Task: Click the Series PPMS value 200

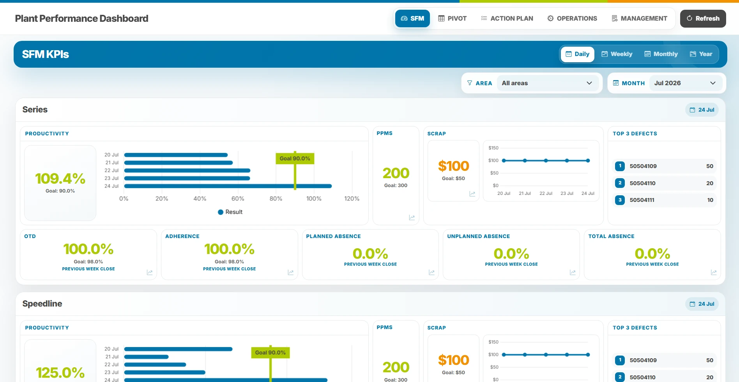Action: pyautogui.click(x=396, y=173)
